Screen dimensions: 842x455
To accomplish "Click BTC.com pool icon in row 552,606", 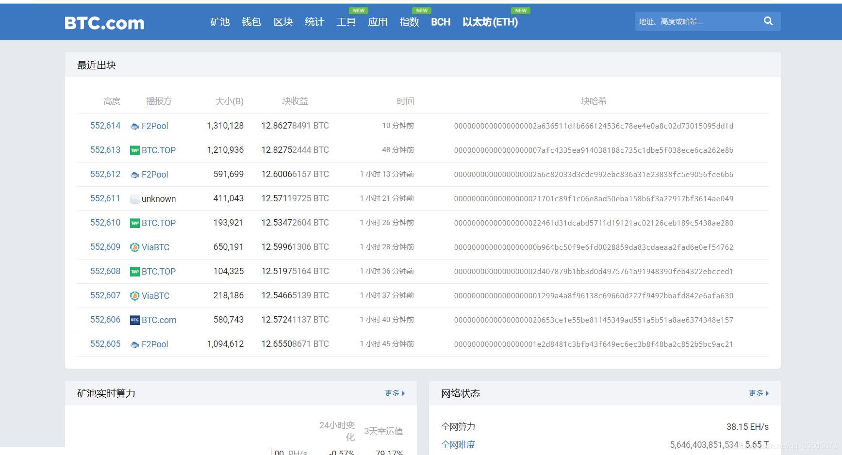I will pyautogui.click(x=135, y=320).
